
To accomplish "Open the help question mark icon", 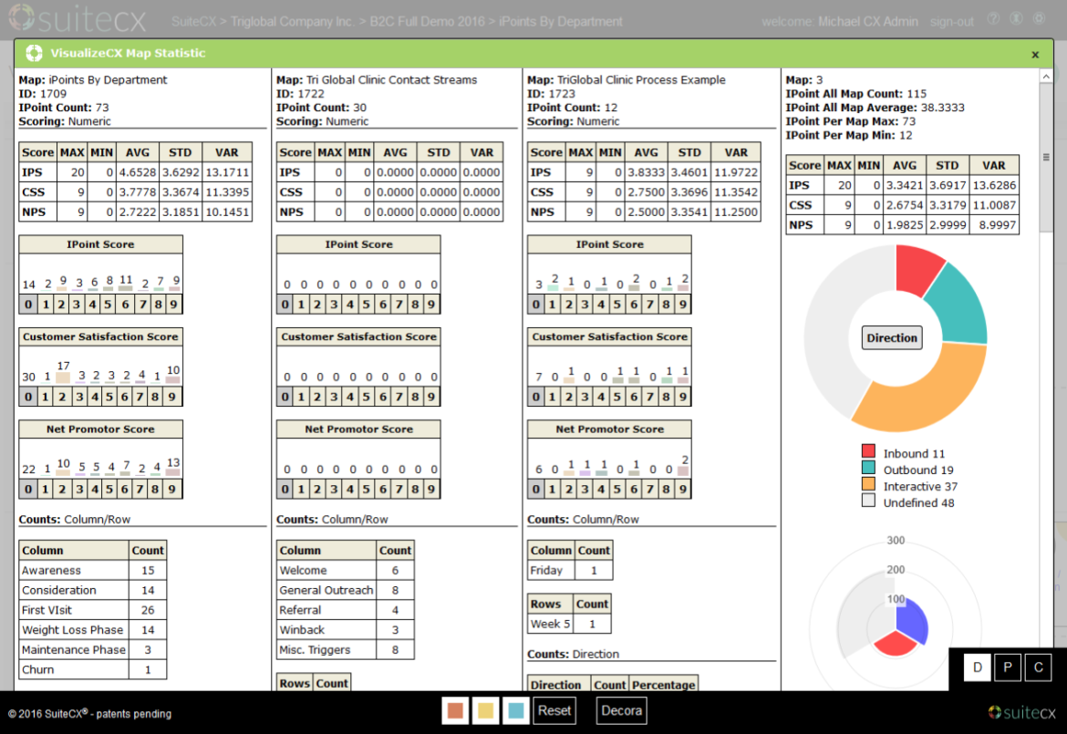I will tap(993, 19).
